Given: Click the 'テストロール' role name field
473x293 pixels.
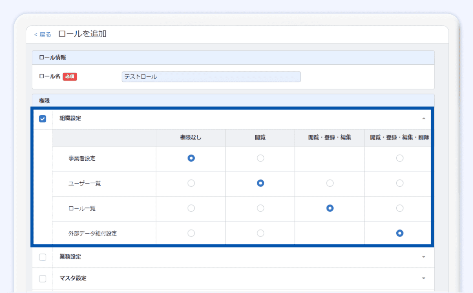Looking at the screenshot, I should (x=211, y=77).
